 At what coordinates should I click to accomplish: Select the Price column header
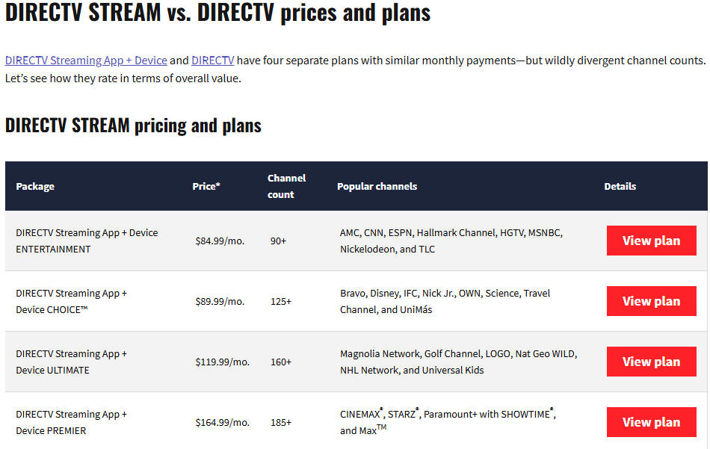coord(206,187)
